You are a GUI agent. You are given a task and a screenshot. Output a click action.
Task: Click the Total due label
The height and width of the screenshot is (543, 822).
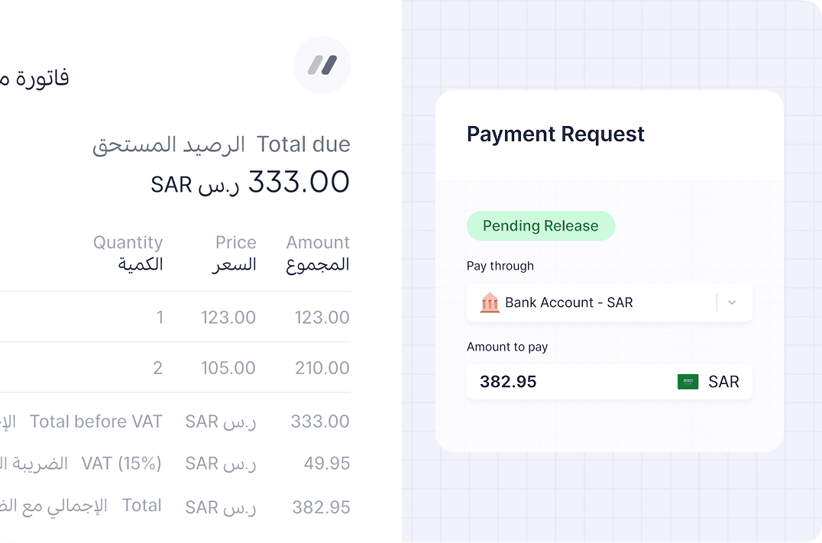point(303,144)
